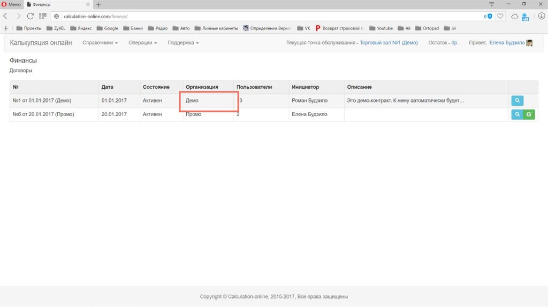
Task: Click green edit button for Промо contract
Action: [x=529, y=114]
